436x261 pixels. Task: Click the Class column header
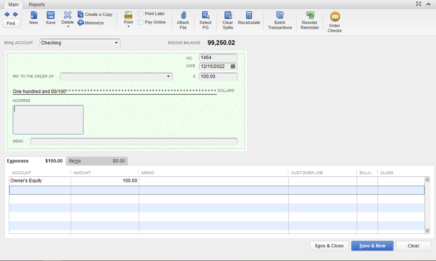[387, 173]
